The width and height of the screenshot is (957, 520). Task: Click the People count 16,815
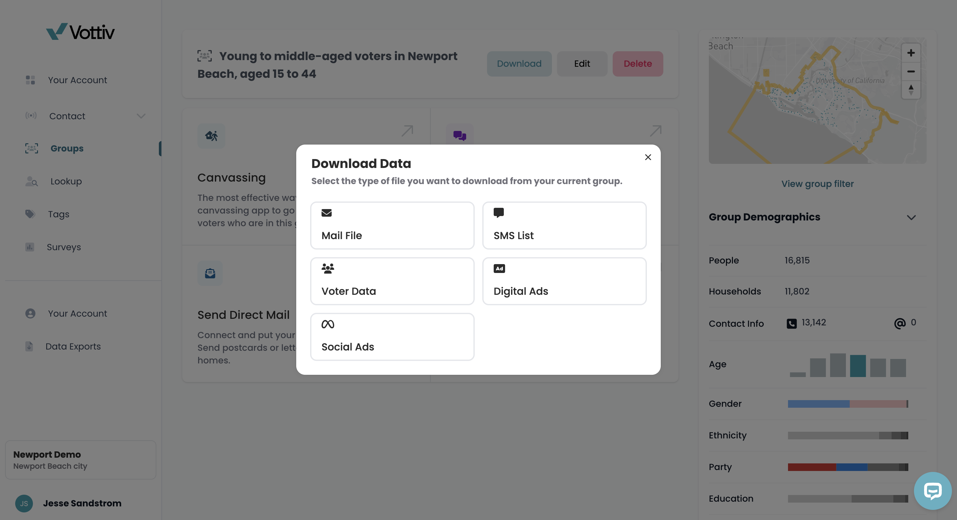click(x=797, y=260)
